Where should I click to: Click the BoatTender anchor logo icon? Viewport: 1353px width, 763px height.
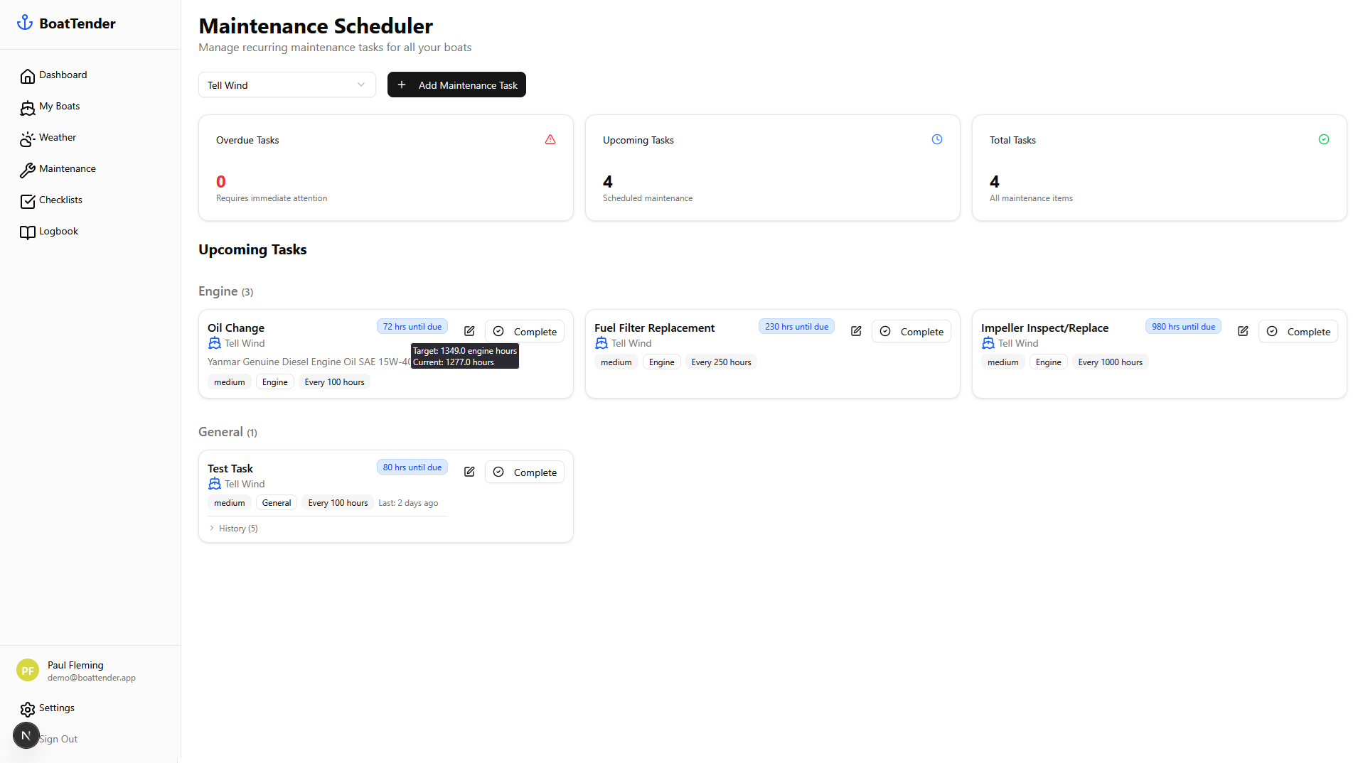point(25,23)
